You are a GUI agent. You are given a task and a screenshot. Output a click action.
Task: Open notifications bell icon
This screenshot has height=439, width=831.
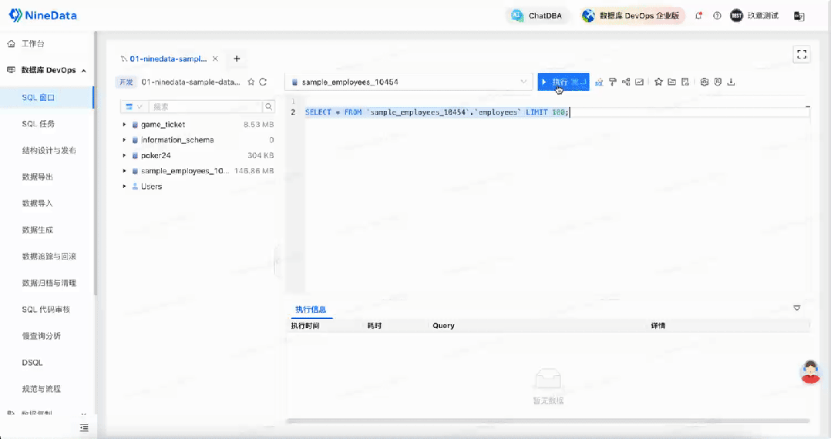point(698,16)
